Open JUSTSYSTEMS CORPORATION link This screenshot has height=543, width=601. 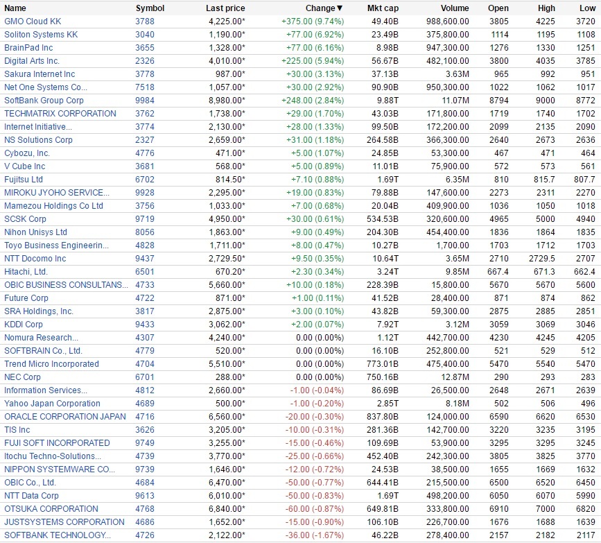(64, 522)
